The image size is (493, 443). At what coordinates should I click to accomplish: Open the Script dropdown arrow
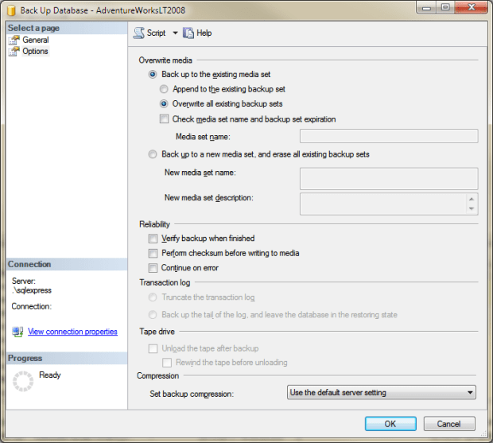[175, 33]
